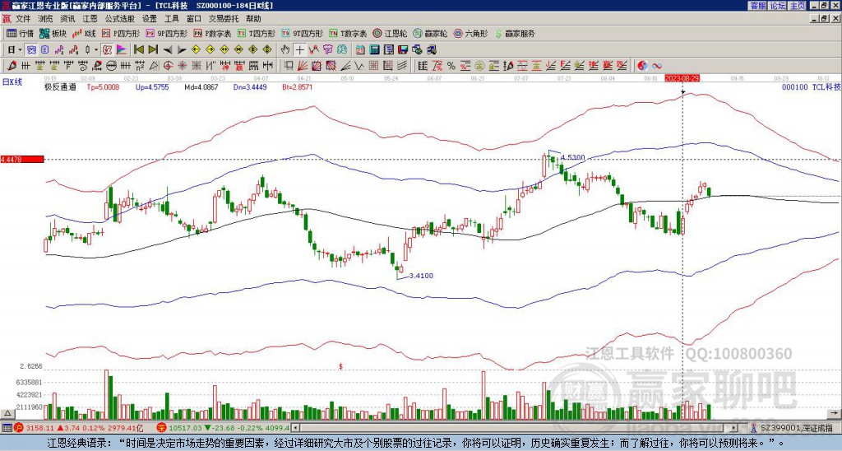Click the percent symbol tool
The height and width of the screenshot is (451, 842).
click(451, 66)
